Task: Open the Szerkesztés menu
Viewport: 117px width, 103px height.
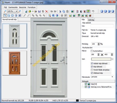Action: tap(13, 7)
